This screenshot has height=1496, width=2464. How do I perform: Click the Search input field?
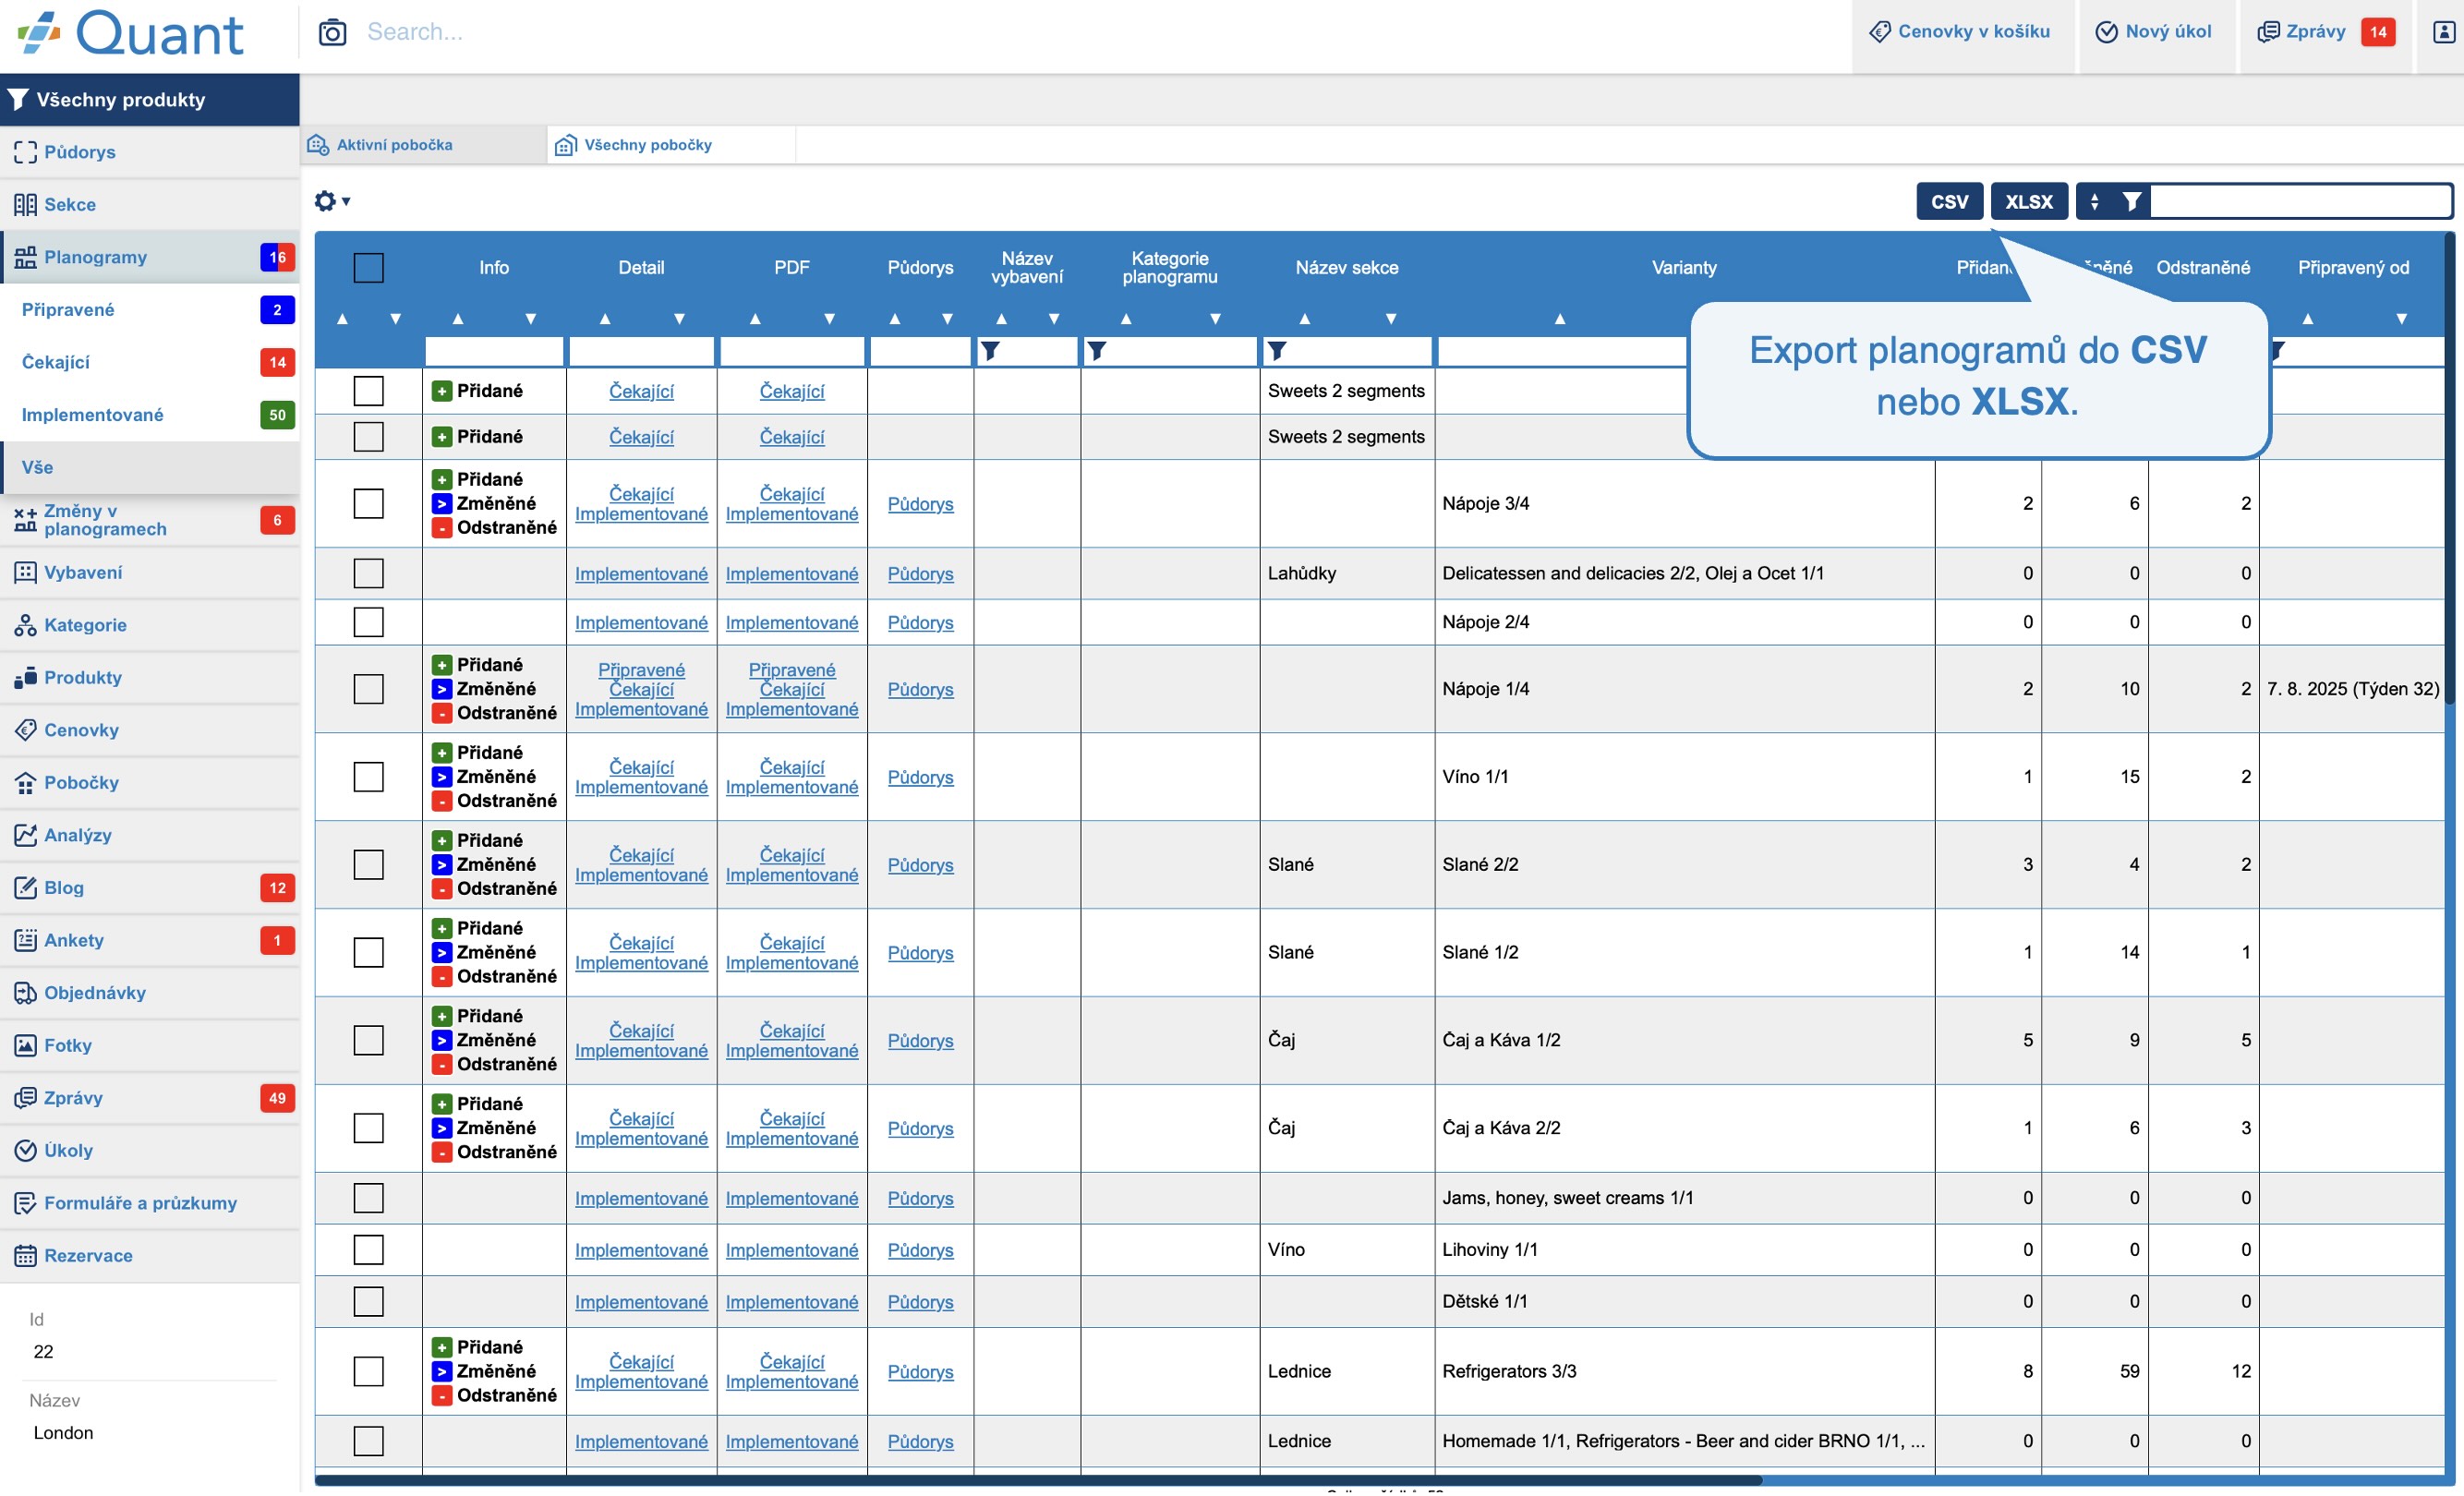coord(1100,32)
